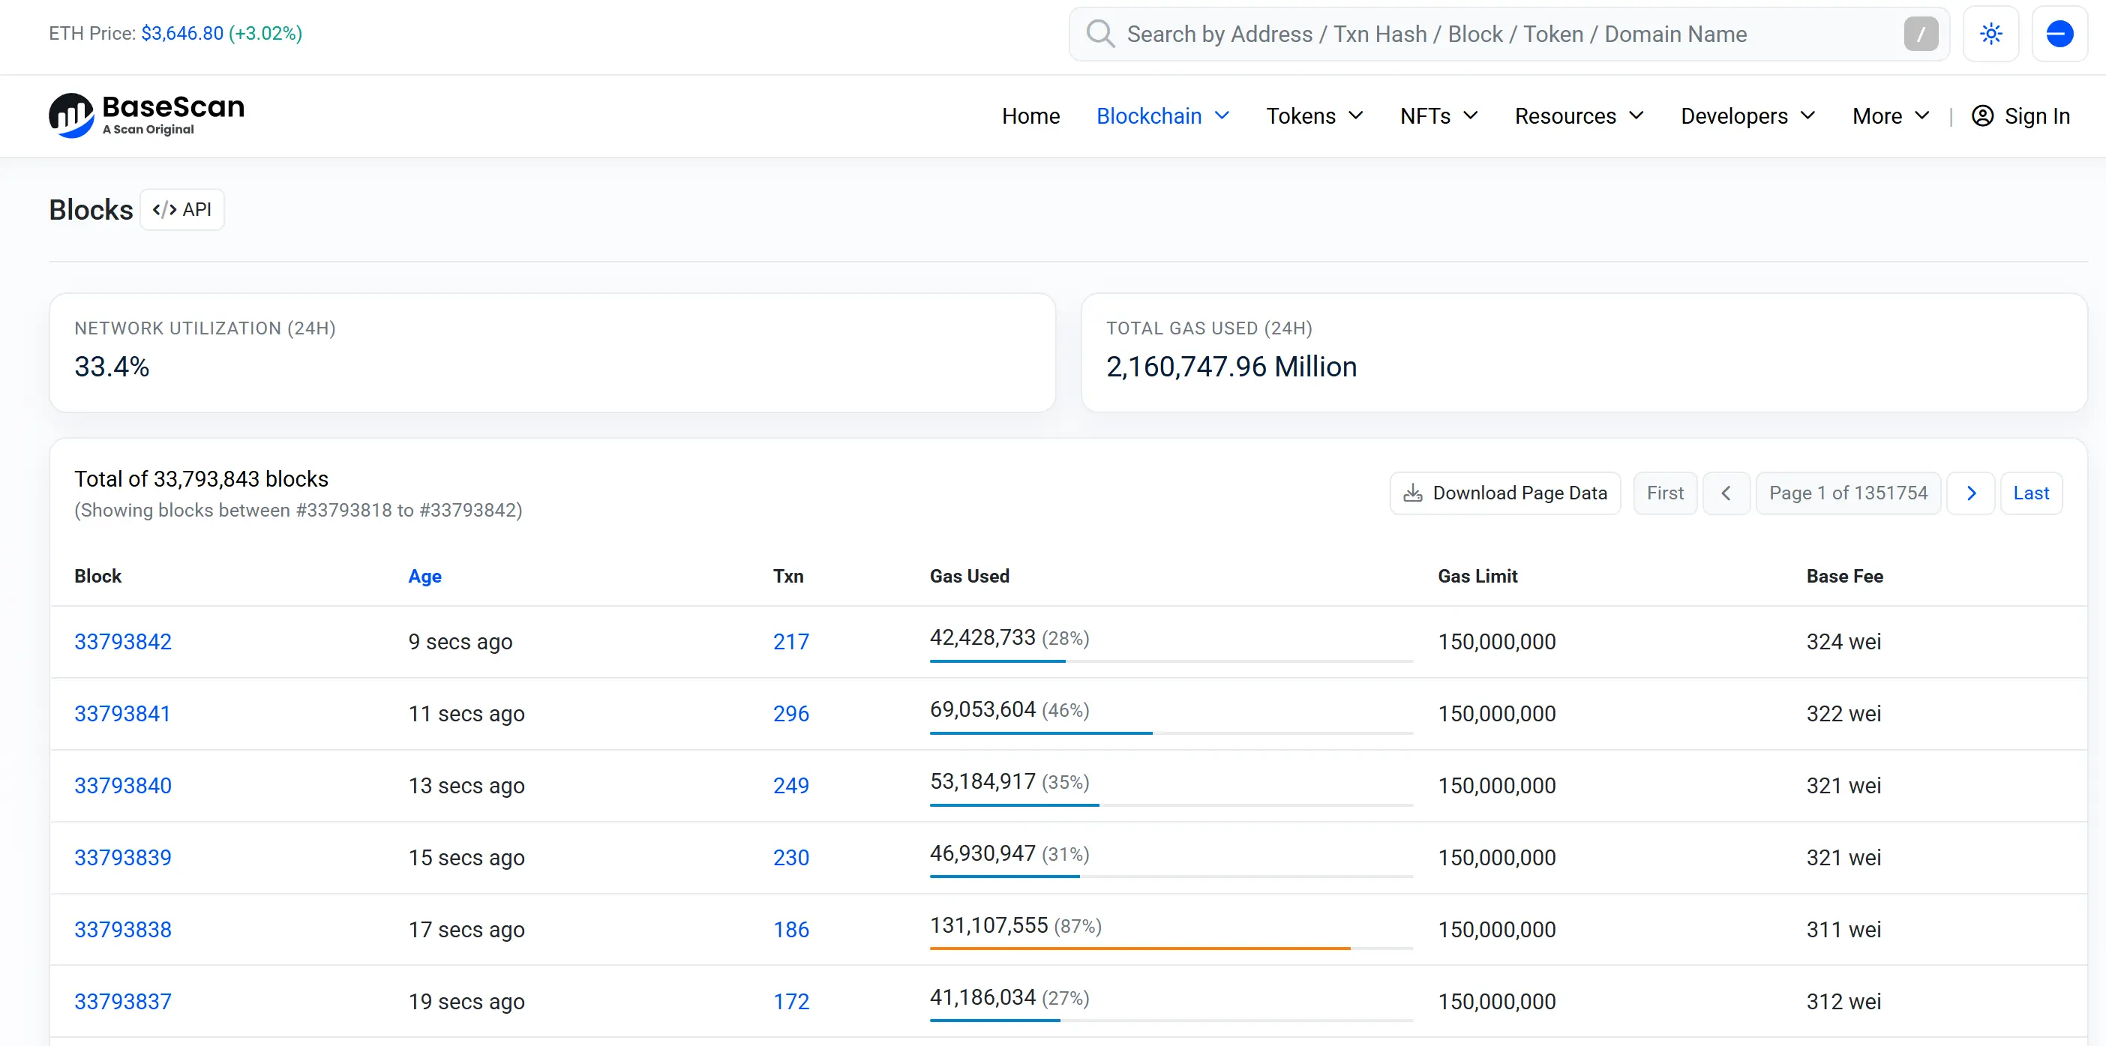Click the API code button beside Blocks
This screenshot has width=2106, height=1046.
click(181, 209)
